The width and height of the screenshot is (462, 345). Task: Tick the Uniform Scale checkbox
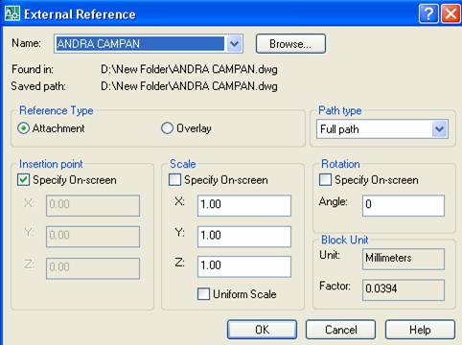point(203,294)
